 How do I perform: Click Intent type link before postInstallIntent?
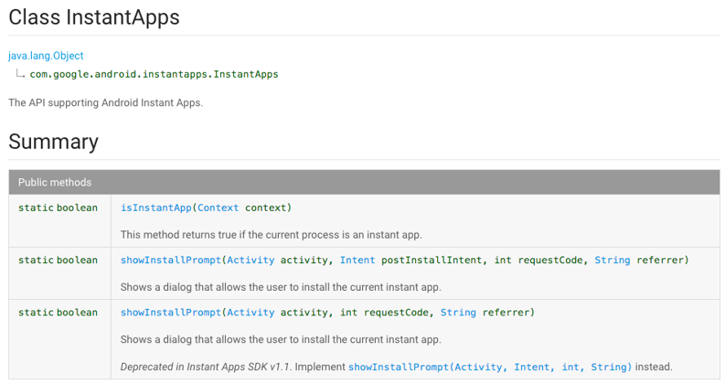coord(357,260)
